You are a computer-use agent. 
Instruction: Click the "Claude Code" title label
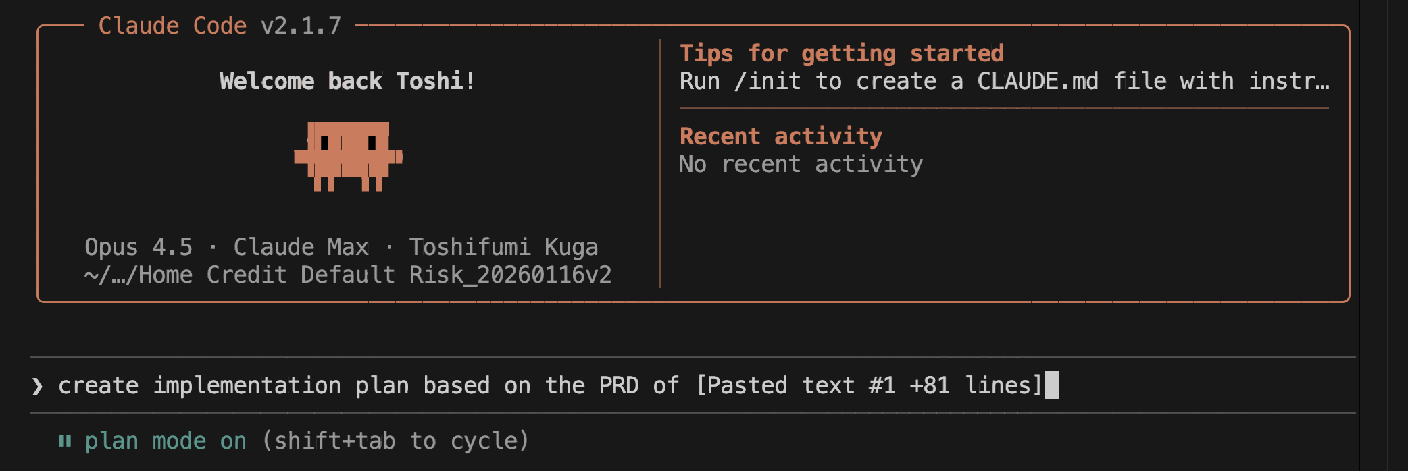[172, 26]
